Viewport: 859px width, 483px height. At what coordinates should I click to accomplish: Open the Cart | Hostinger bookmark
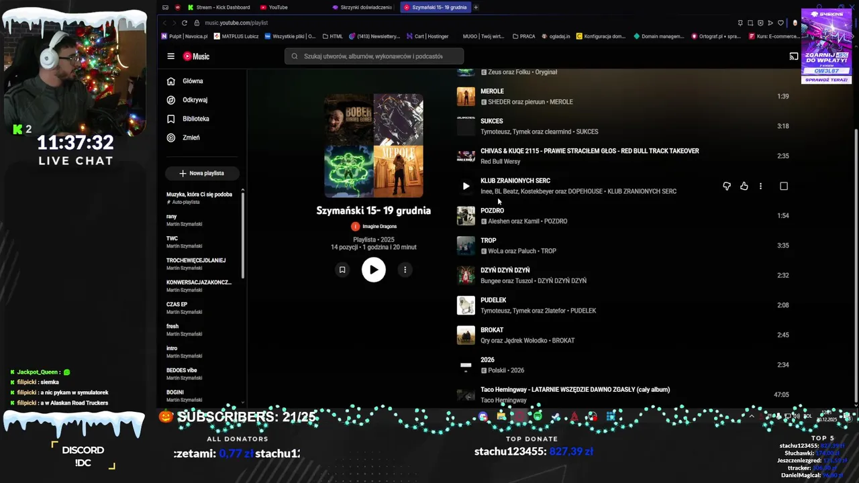(x=427, y=36)
